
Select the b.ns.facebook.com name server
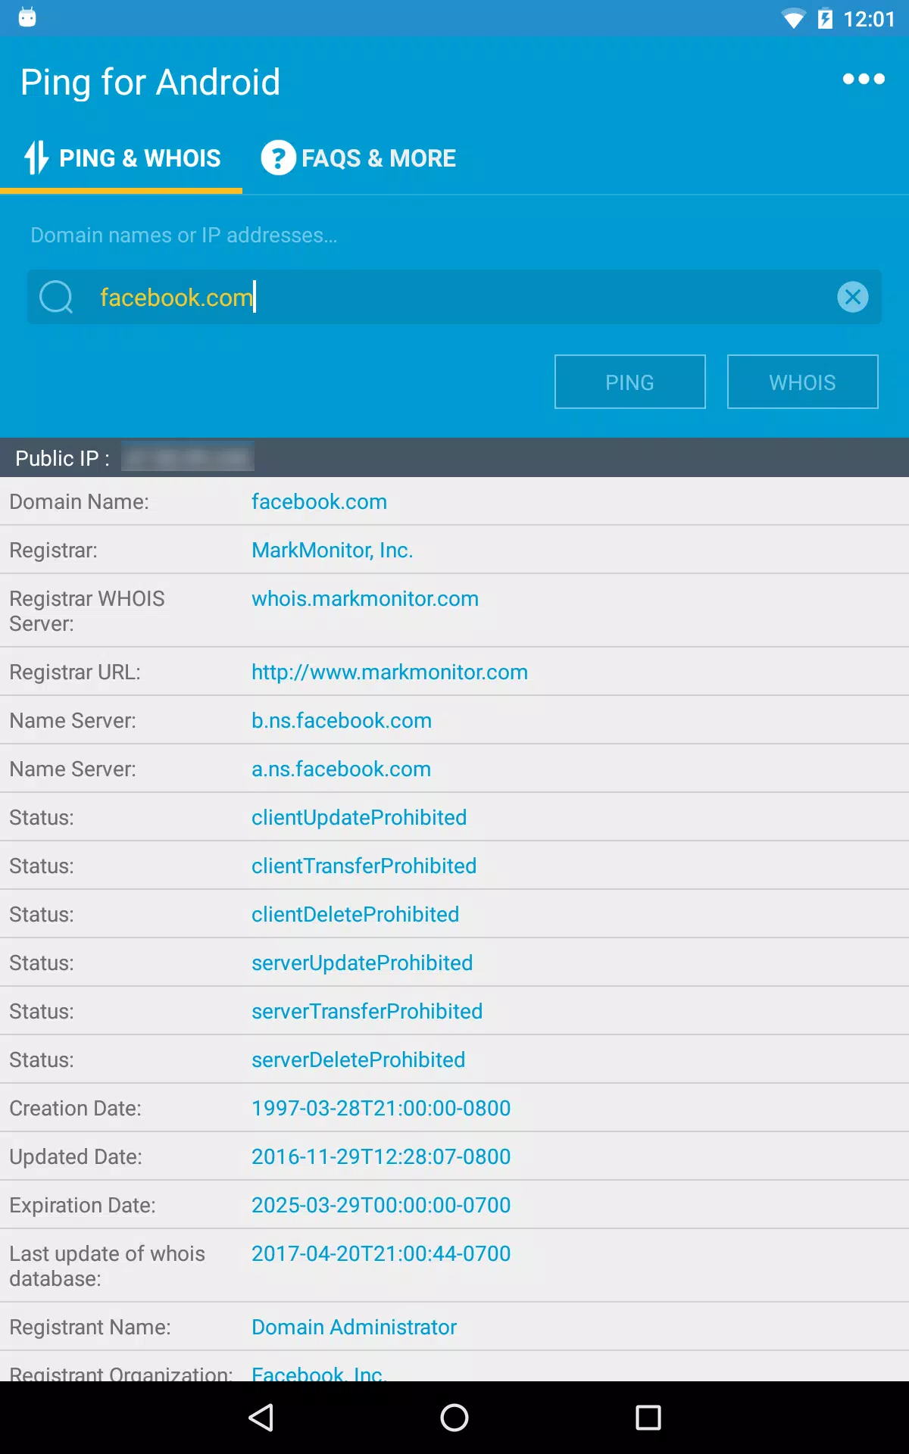[342, 720]
